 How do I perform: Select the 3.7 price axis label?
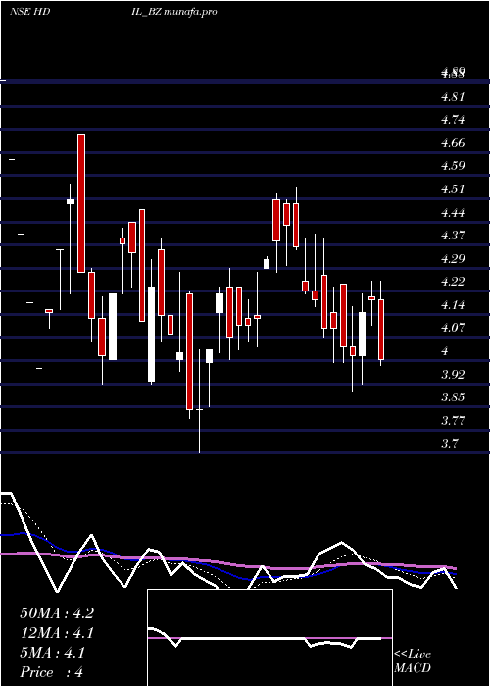tap(450, 444)
